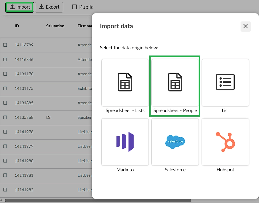Mark the checkbox for row 14141982
Screen dimensions: 259x203
point(5,190)
